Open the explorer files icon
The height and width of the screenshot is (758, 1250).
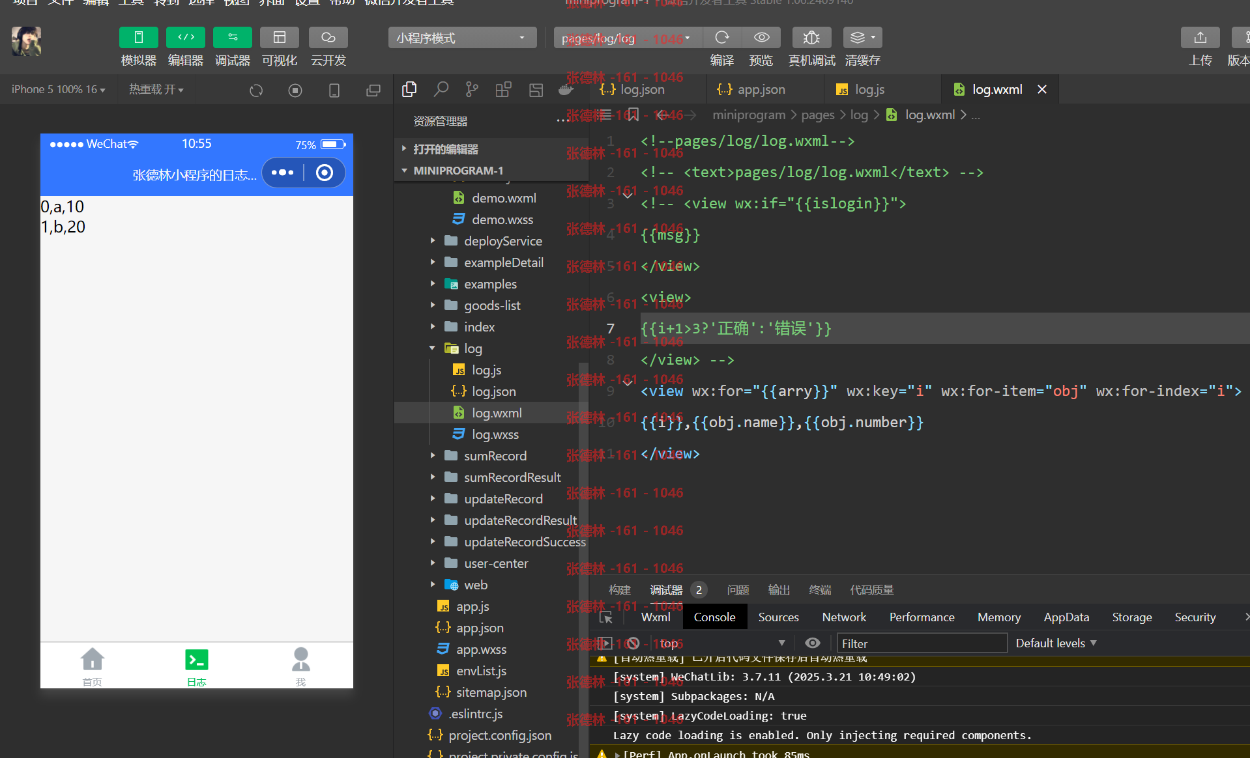pyautogui.click(x=409, y=89)
